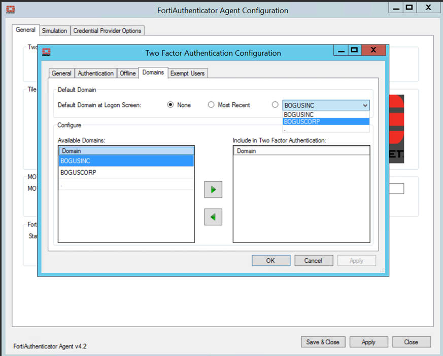Open the General tab in the dialog
Image resolution: width=443 pixels, height=356 pixels.
[61, 73]
